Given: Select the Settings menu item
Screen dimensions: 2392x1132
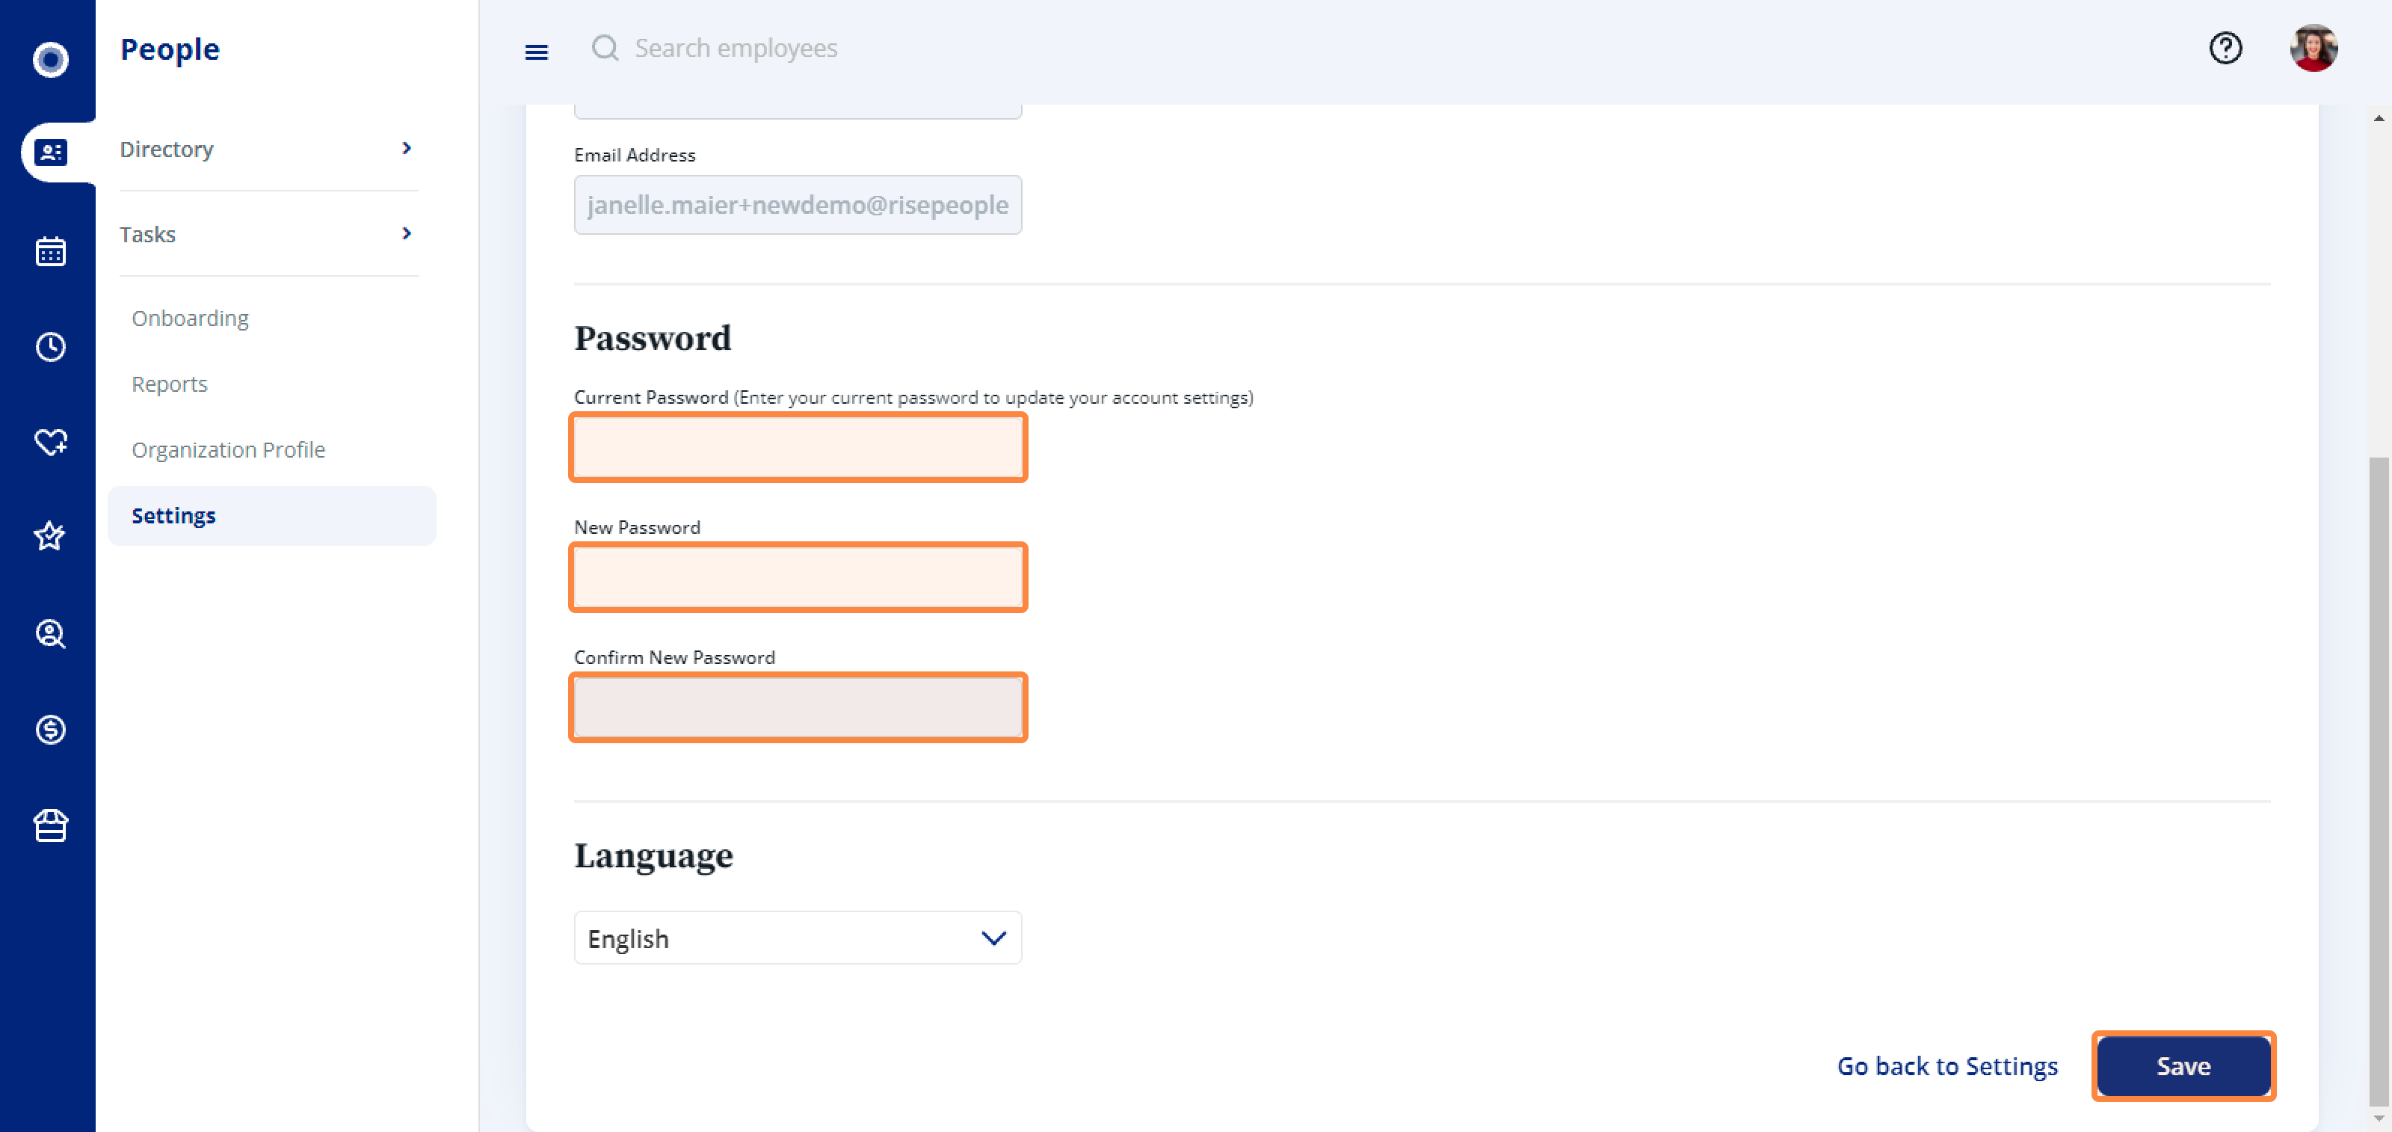Looking at the screenshot, I should [271, 515].
